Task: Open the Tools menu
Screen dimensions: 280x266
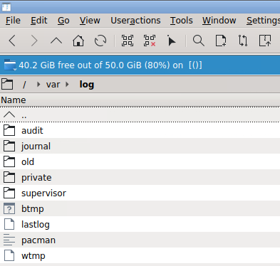Action: (x=181, y=21)
